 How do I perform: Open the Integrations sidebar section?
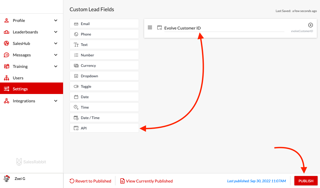tap(31, 101)
